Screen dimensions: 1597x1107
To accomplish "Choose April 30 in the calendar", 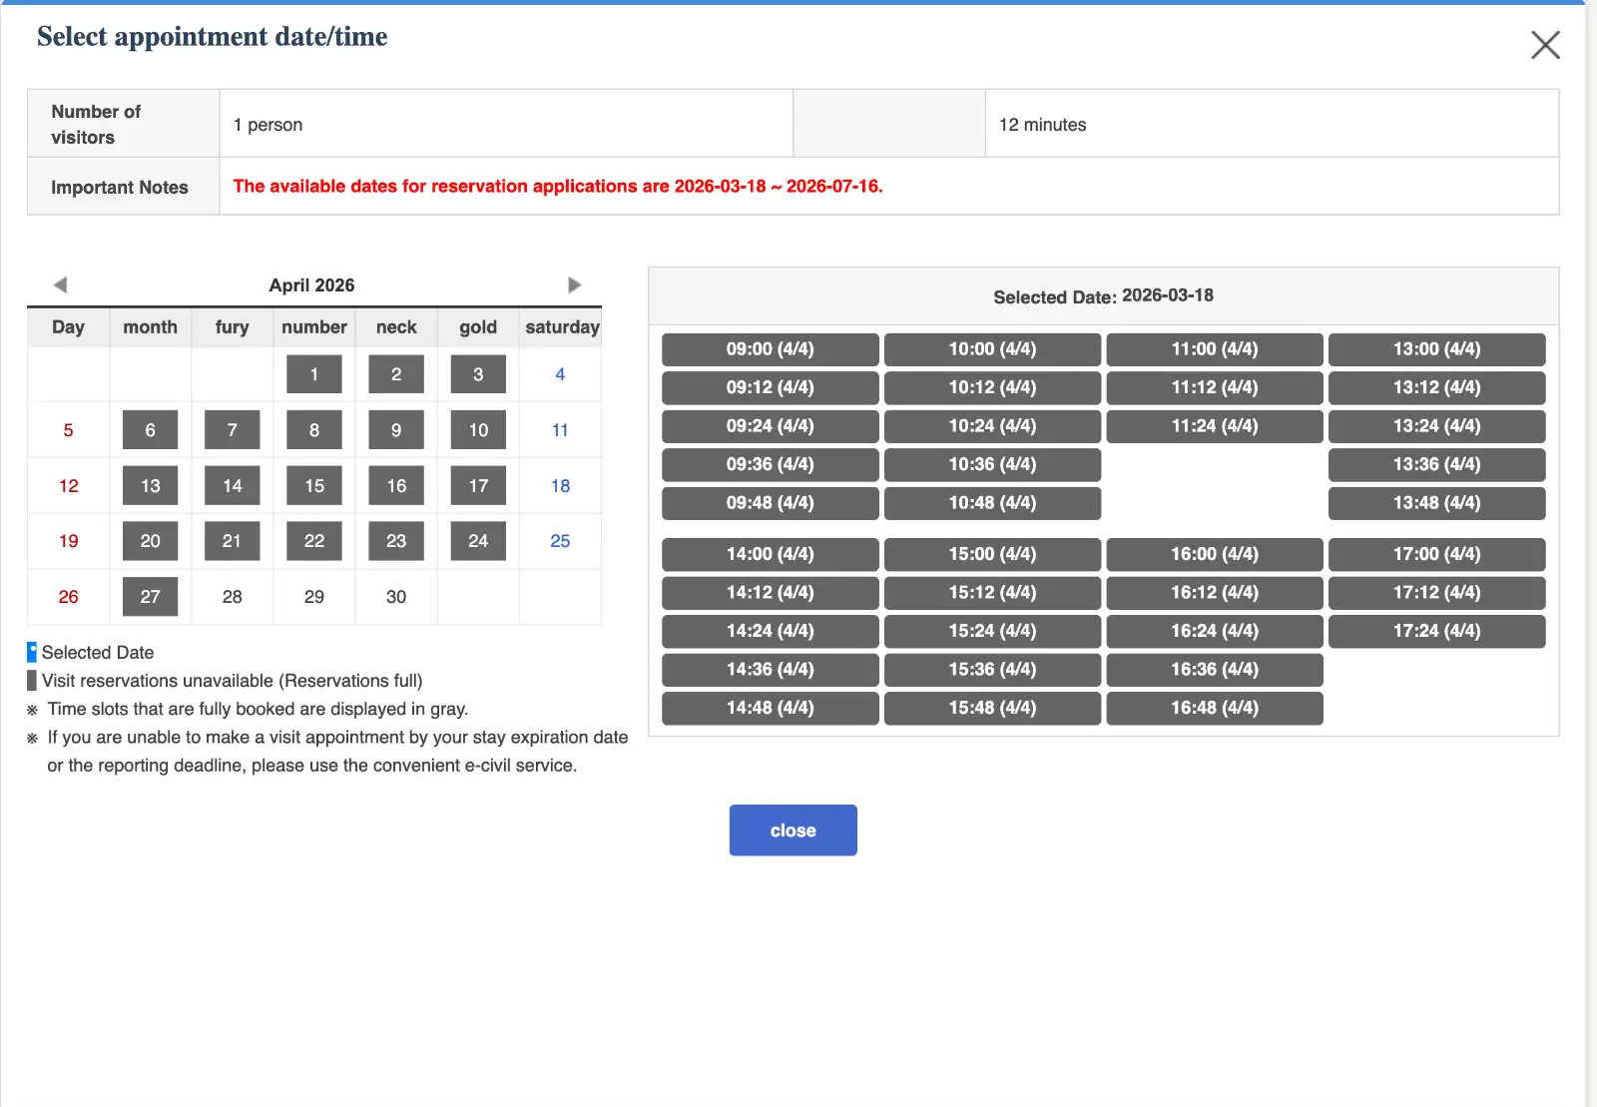I will pos(396,597).
